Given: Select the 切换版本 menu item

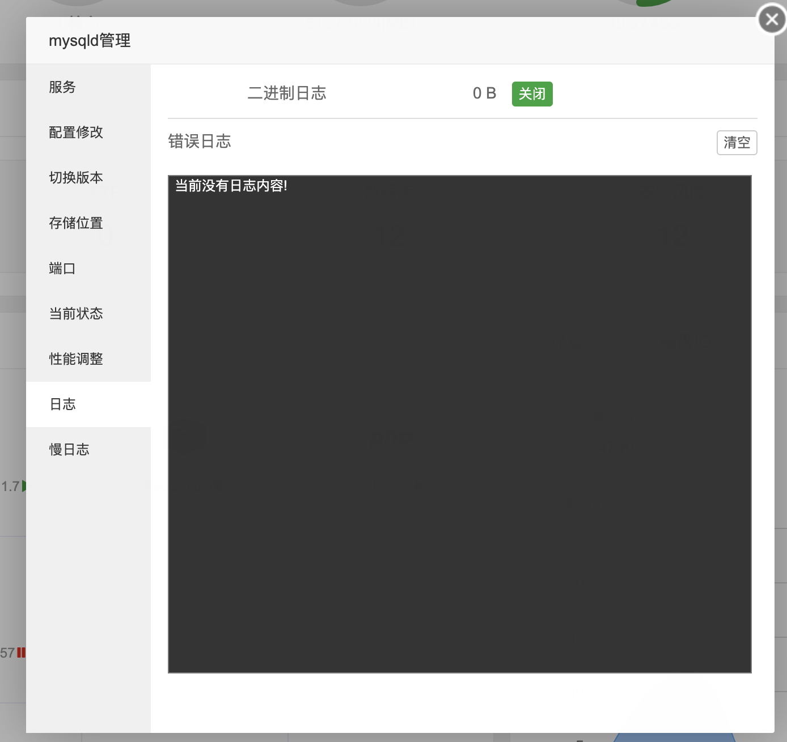Looking at the screenshot, I should pos(88,178).
